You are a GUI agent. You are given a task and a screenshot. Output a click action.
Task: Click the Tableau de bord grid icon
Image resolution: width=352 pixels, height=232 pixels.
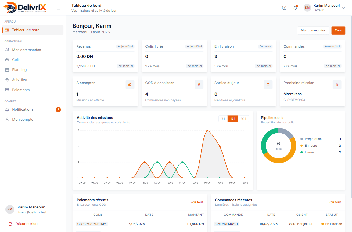coord(7,30)
